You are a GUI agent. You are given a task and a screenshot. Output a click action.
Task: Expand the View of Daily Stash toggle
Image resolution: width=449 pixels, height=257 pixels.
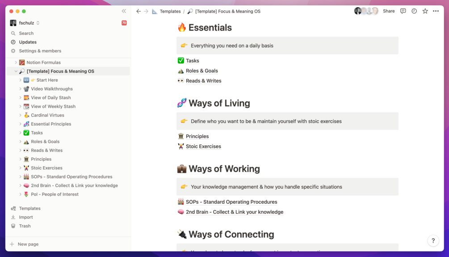tap(20, 98)
